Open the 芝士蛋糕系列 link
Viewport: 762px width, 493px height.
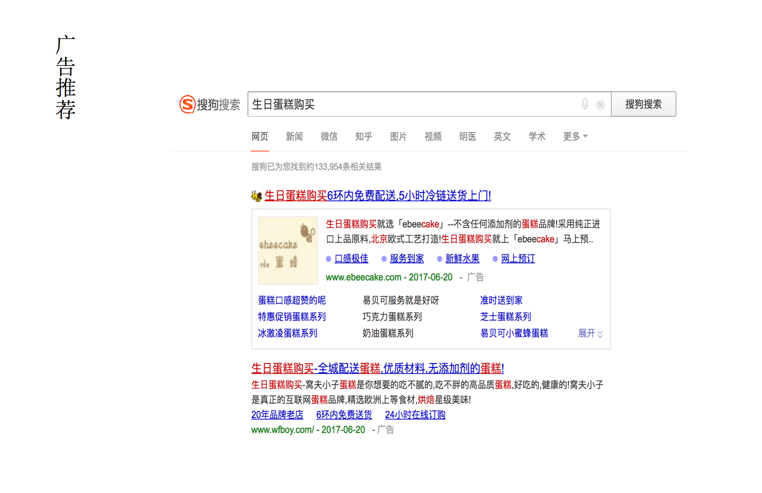click(506, 317)
